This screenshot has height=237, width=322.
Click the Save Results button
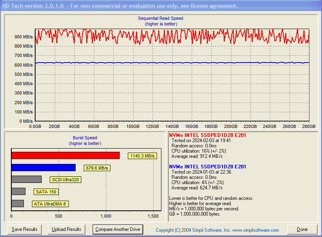25,229
